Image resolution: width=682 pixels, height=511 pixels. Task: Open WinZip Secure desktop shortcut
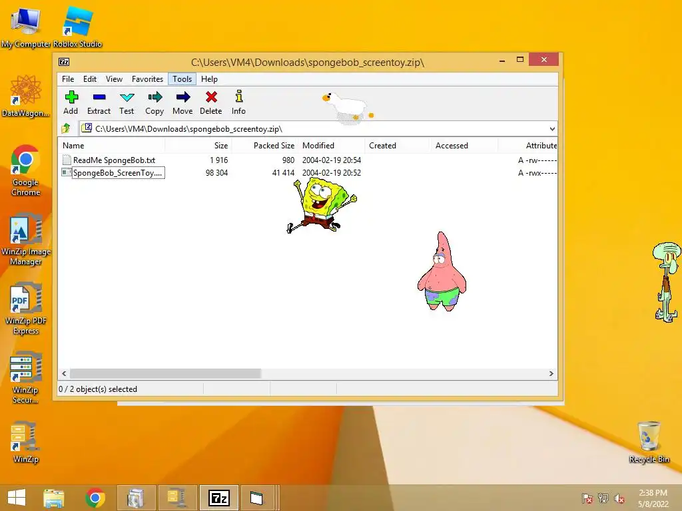pyautogui.click(x=26, y=377)
